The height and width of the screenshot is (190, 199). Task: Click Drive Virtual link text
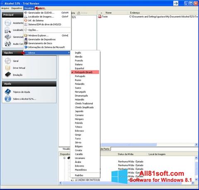(19, 68)
